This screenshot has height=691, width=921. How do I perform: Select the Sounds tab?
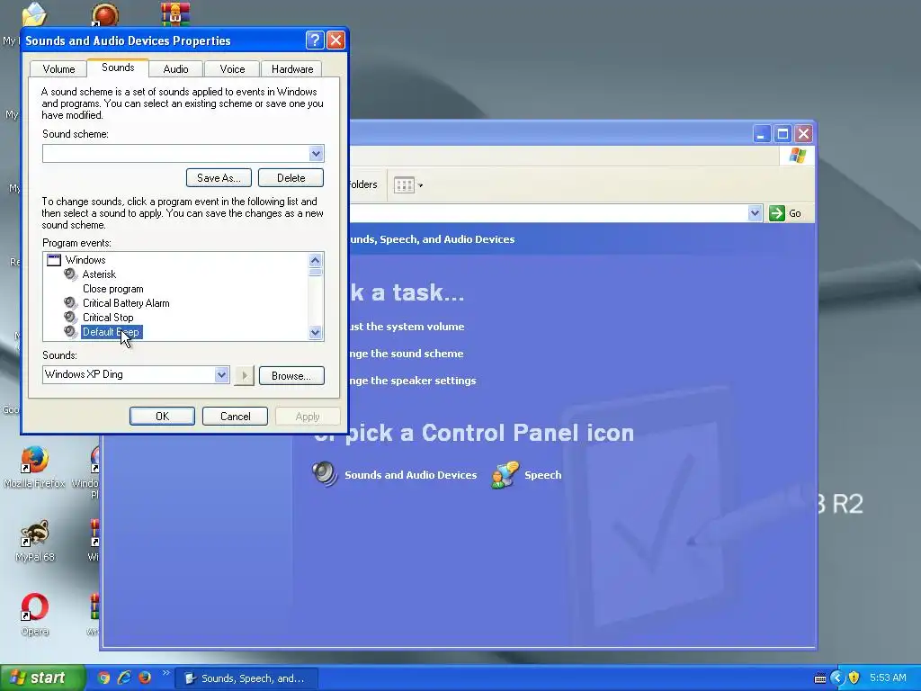pos(118,67)
